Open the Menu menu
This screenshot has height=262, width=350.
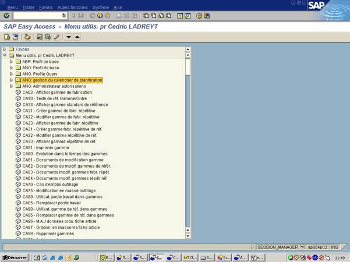pyautogui.click(x=12, y=8)
